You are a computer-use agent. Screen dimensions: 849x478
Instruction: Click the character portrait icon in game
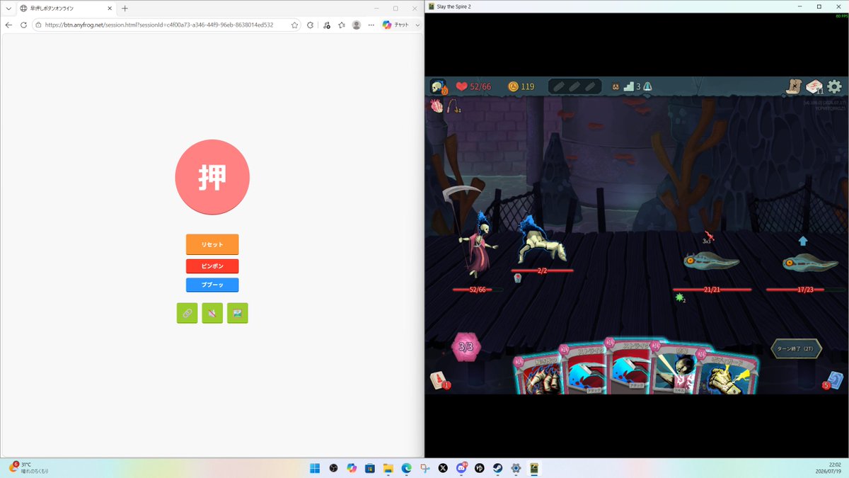[x=439, y=86]
